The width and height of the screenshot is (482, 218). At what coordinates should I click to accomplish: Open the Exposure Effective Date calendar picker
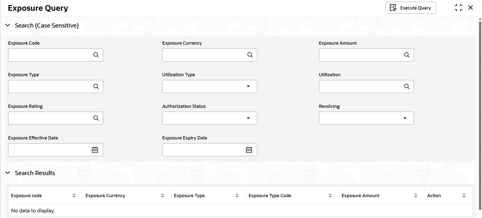[95, 150]
